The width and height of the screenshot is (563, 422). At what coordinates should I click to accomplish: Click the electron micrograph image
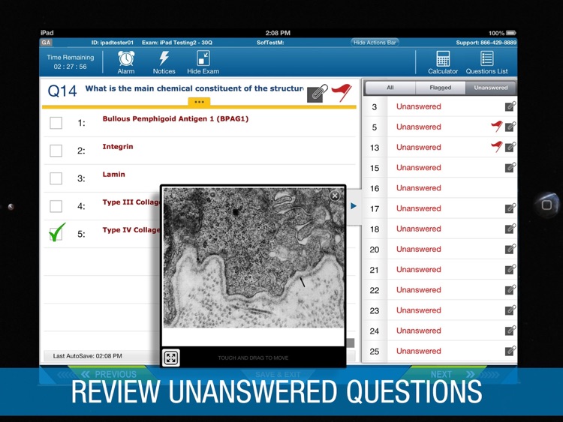point(254,258)
